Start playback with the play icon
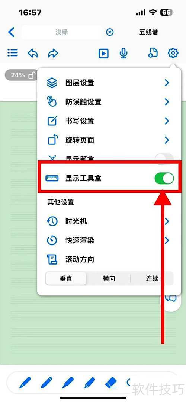The height and width of the screenshot is (403, 186). click(x=103, y=54)
